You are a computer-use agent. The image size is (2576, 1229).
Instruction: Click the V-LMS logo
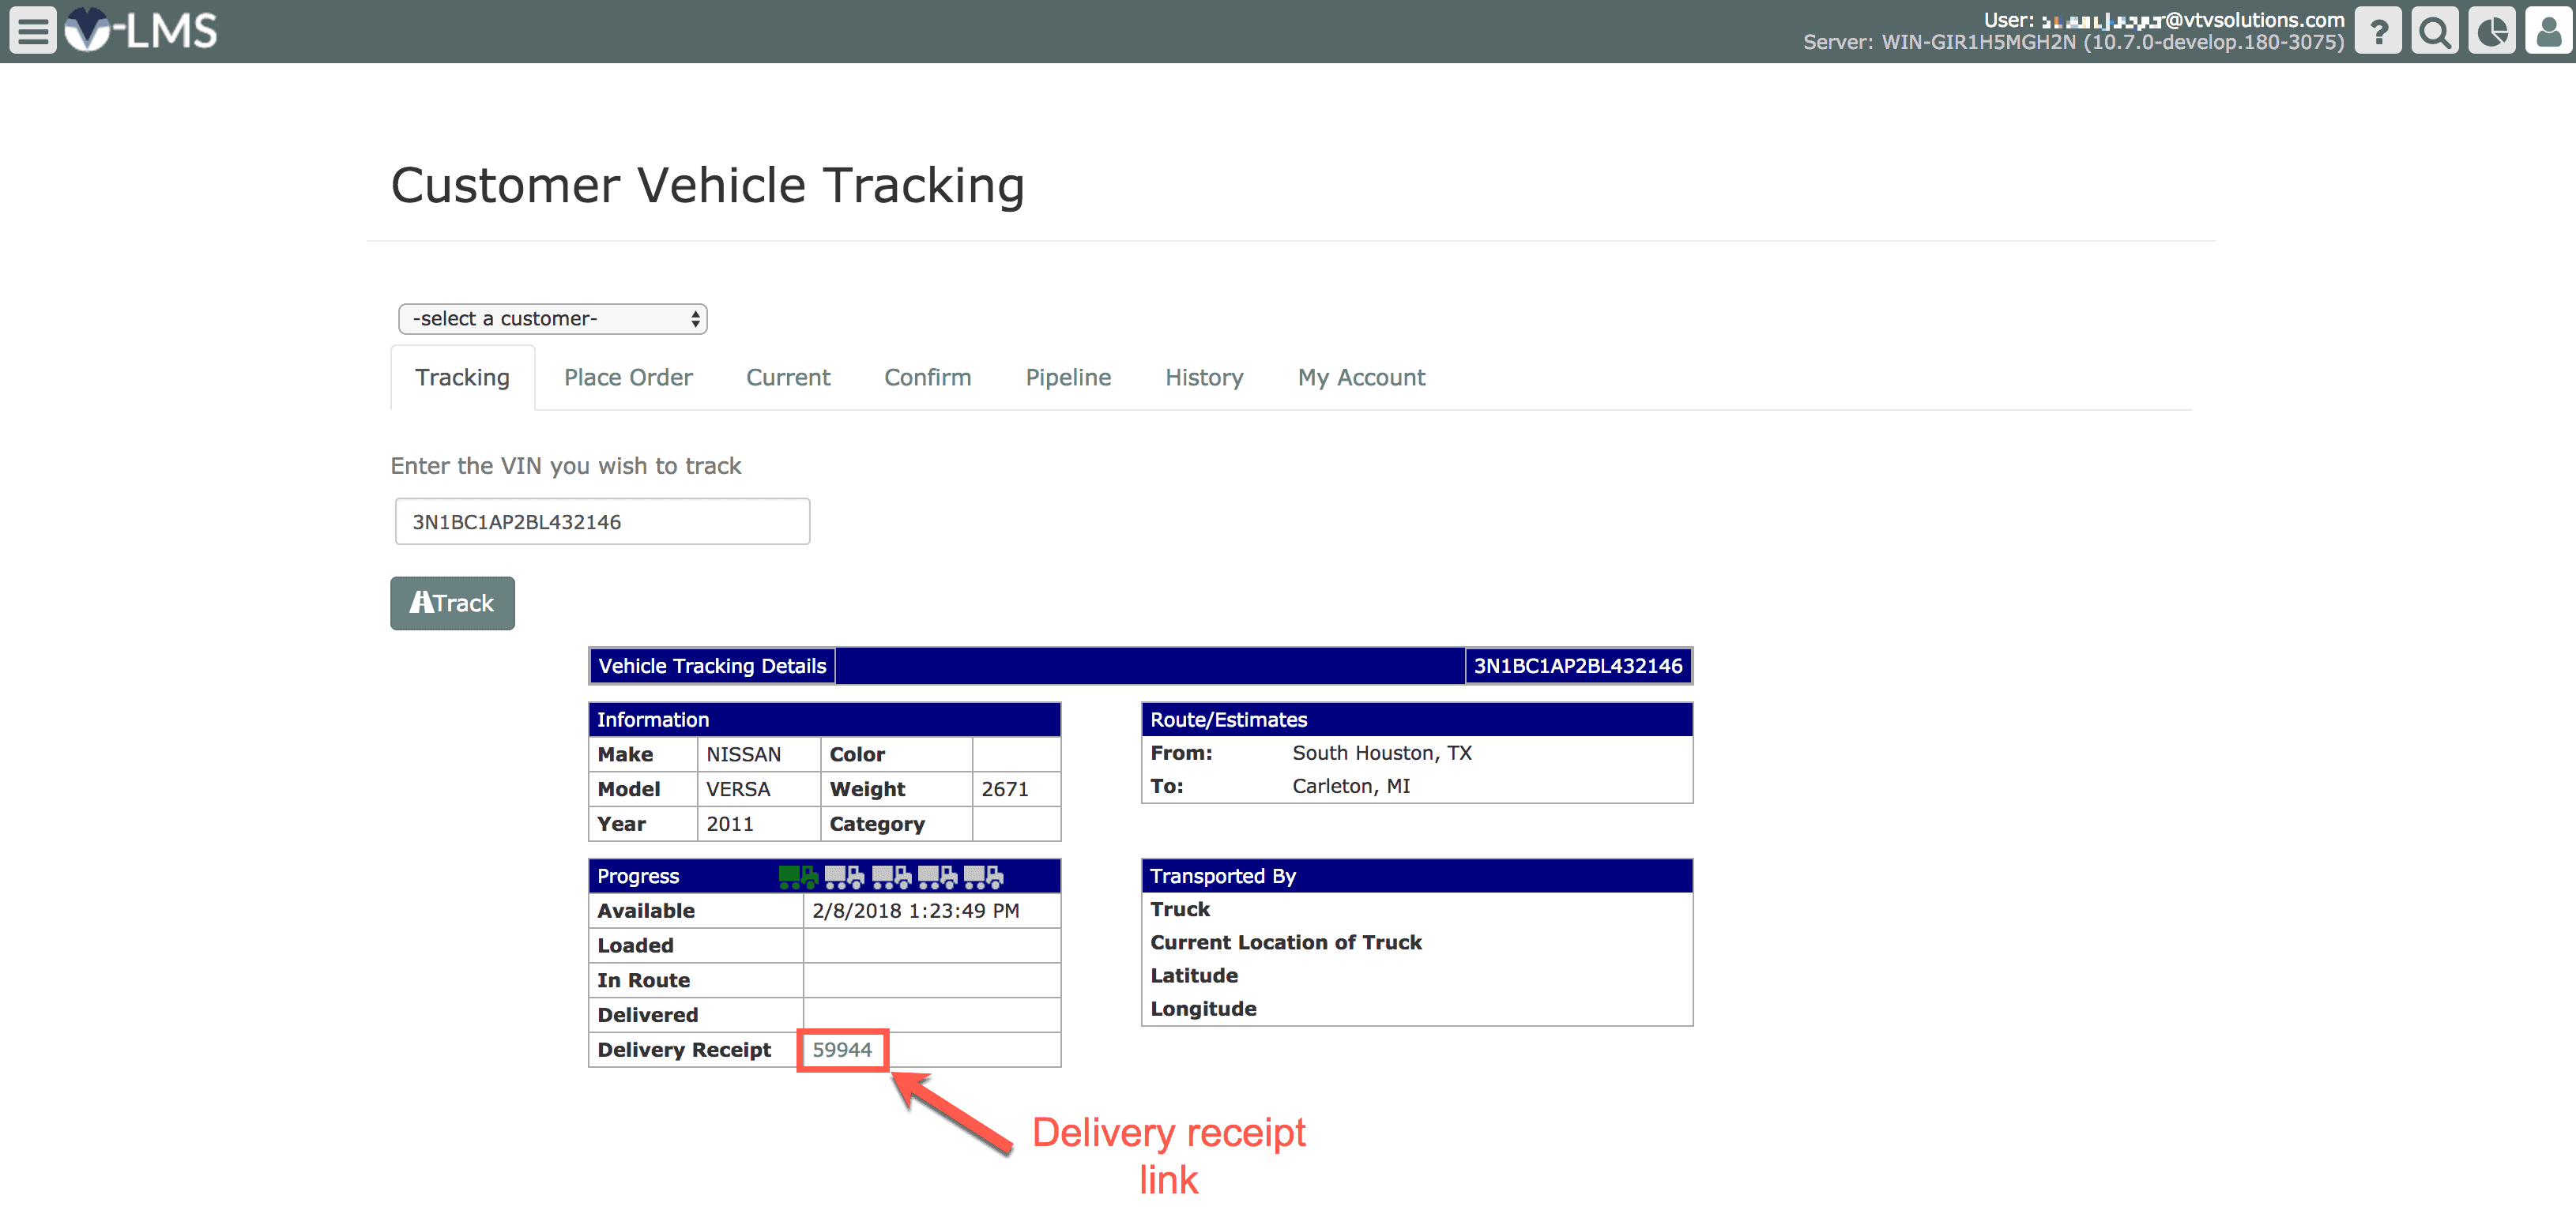(142, 30)
